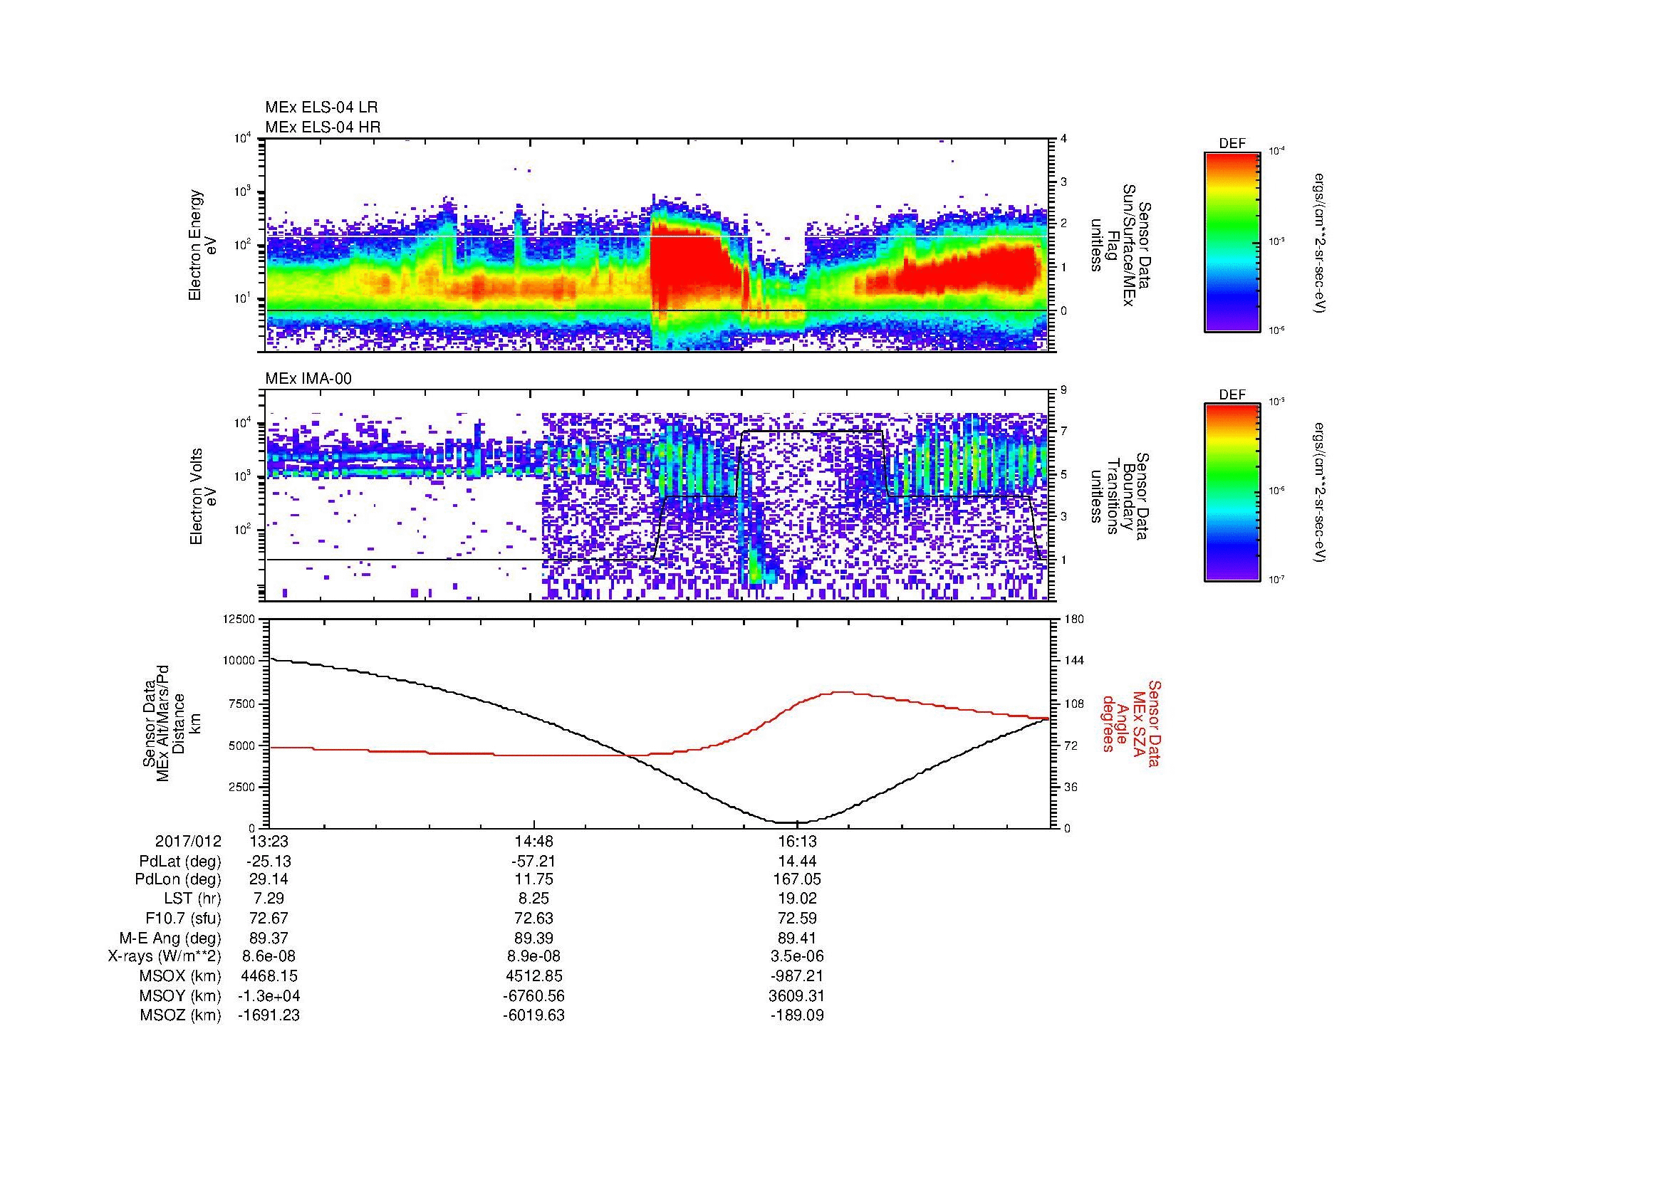Select MSOZ value -1691.23
The width and height of the screenshot is (1666, 1177).
pyautogui.click(x=269, y=1015)
